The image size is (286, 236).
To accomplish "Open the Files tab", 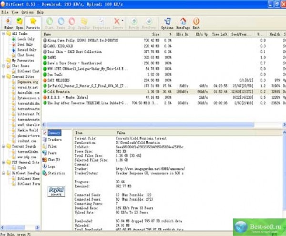I will 52,146.
